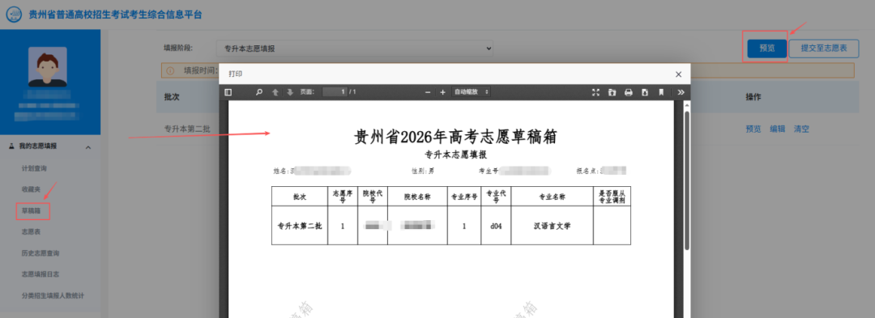Image resolution: width=875 pixels, height=318 pixels.
Task: Click the platform logo icon
Action: 14,15
